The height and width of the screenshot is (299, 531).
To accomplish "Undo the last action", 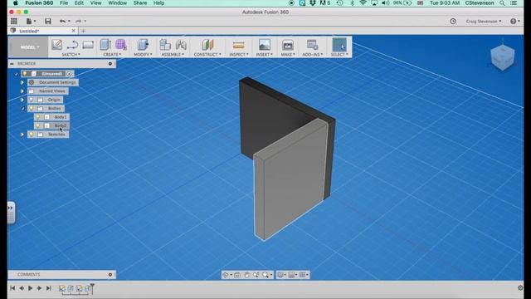I will pos(63,22).
